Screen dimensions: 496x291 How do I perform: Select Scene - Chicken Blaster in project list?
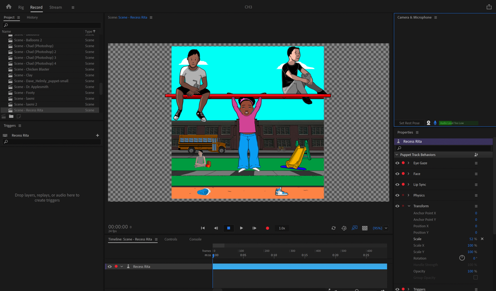(x=31, y=69)
